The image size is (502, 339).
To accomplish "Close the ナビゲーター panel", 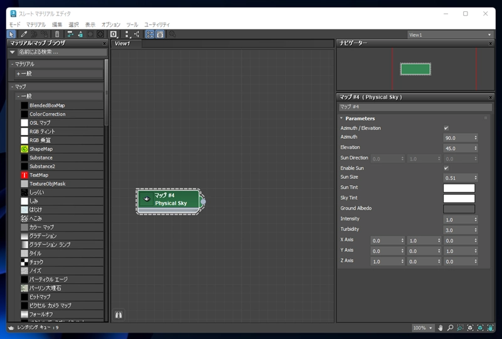I will tap(491, 43).
